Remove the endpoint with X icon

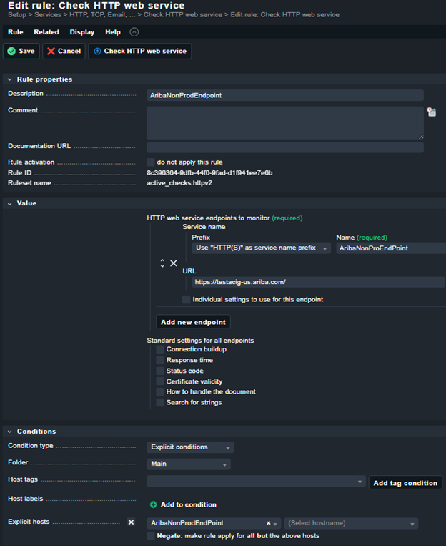tap(173, 263)
